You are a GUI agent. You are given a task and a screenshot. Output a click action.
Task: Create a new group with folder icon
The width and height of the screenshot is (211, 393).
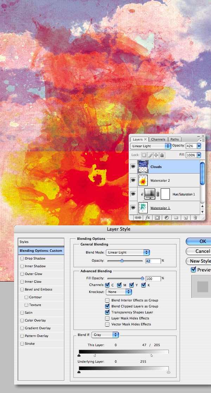tap(176, 218)
